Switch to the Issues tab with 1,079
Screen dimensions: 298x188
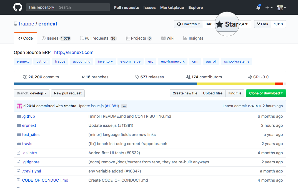coord(56,38)
